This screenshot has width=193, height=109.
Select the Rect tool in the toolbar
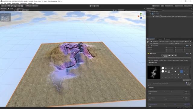coord(15,6)
